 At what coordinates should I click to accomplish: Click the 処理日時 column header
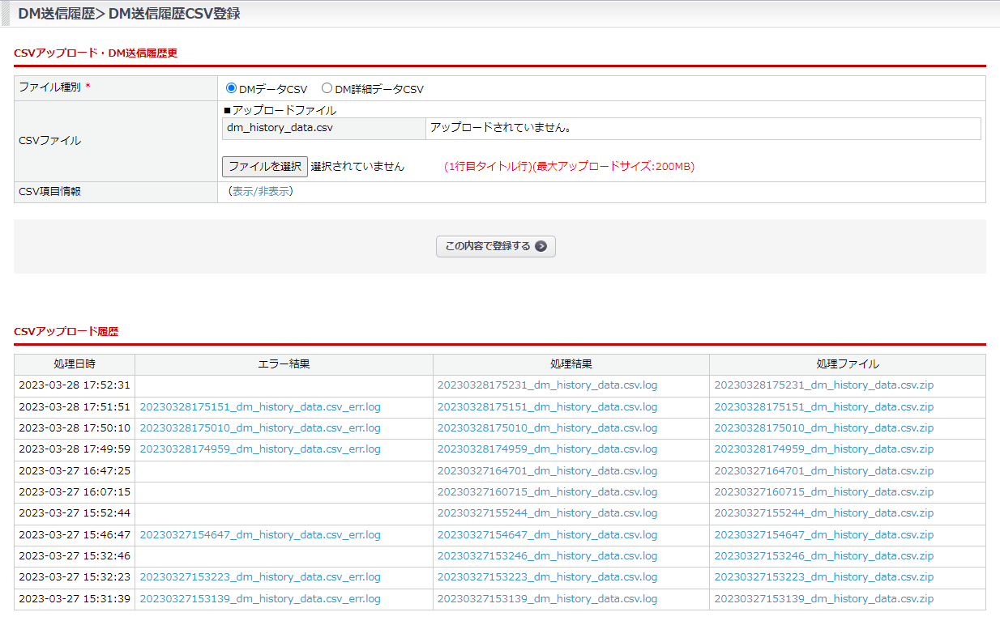pyautogui.click(x=75, y=364)
